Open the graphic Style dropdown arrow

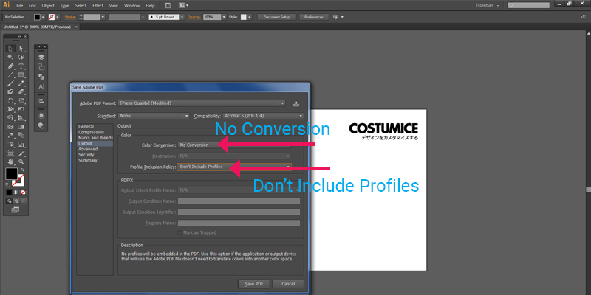click(249, 17)
